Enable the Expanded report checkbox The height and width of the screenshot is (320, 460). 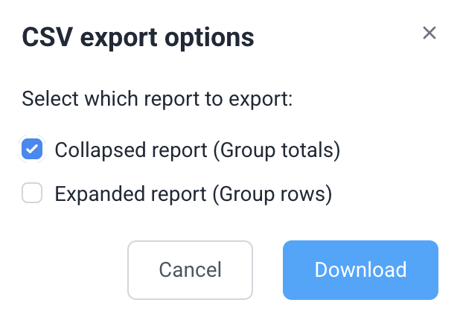click(x=32, y=194)
